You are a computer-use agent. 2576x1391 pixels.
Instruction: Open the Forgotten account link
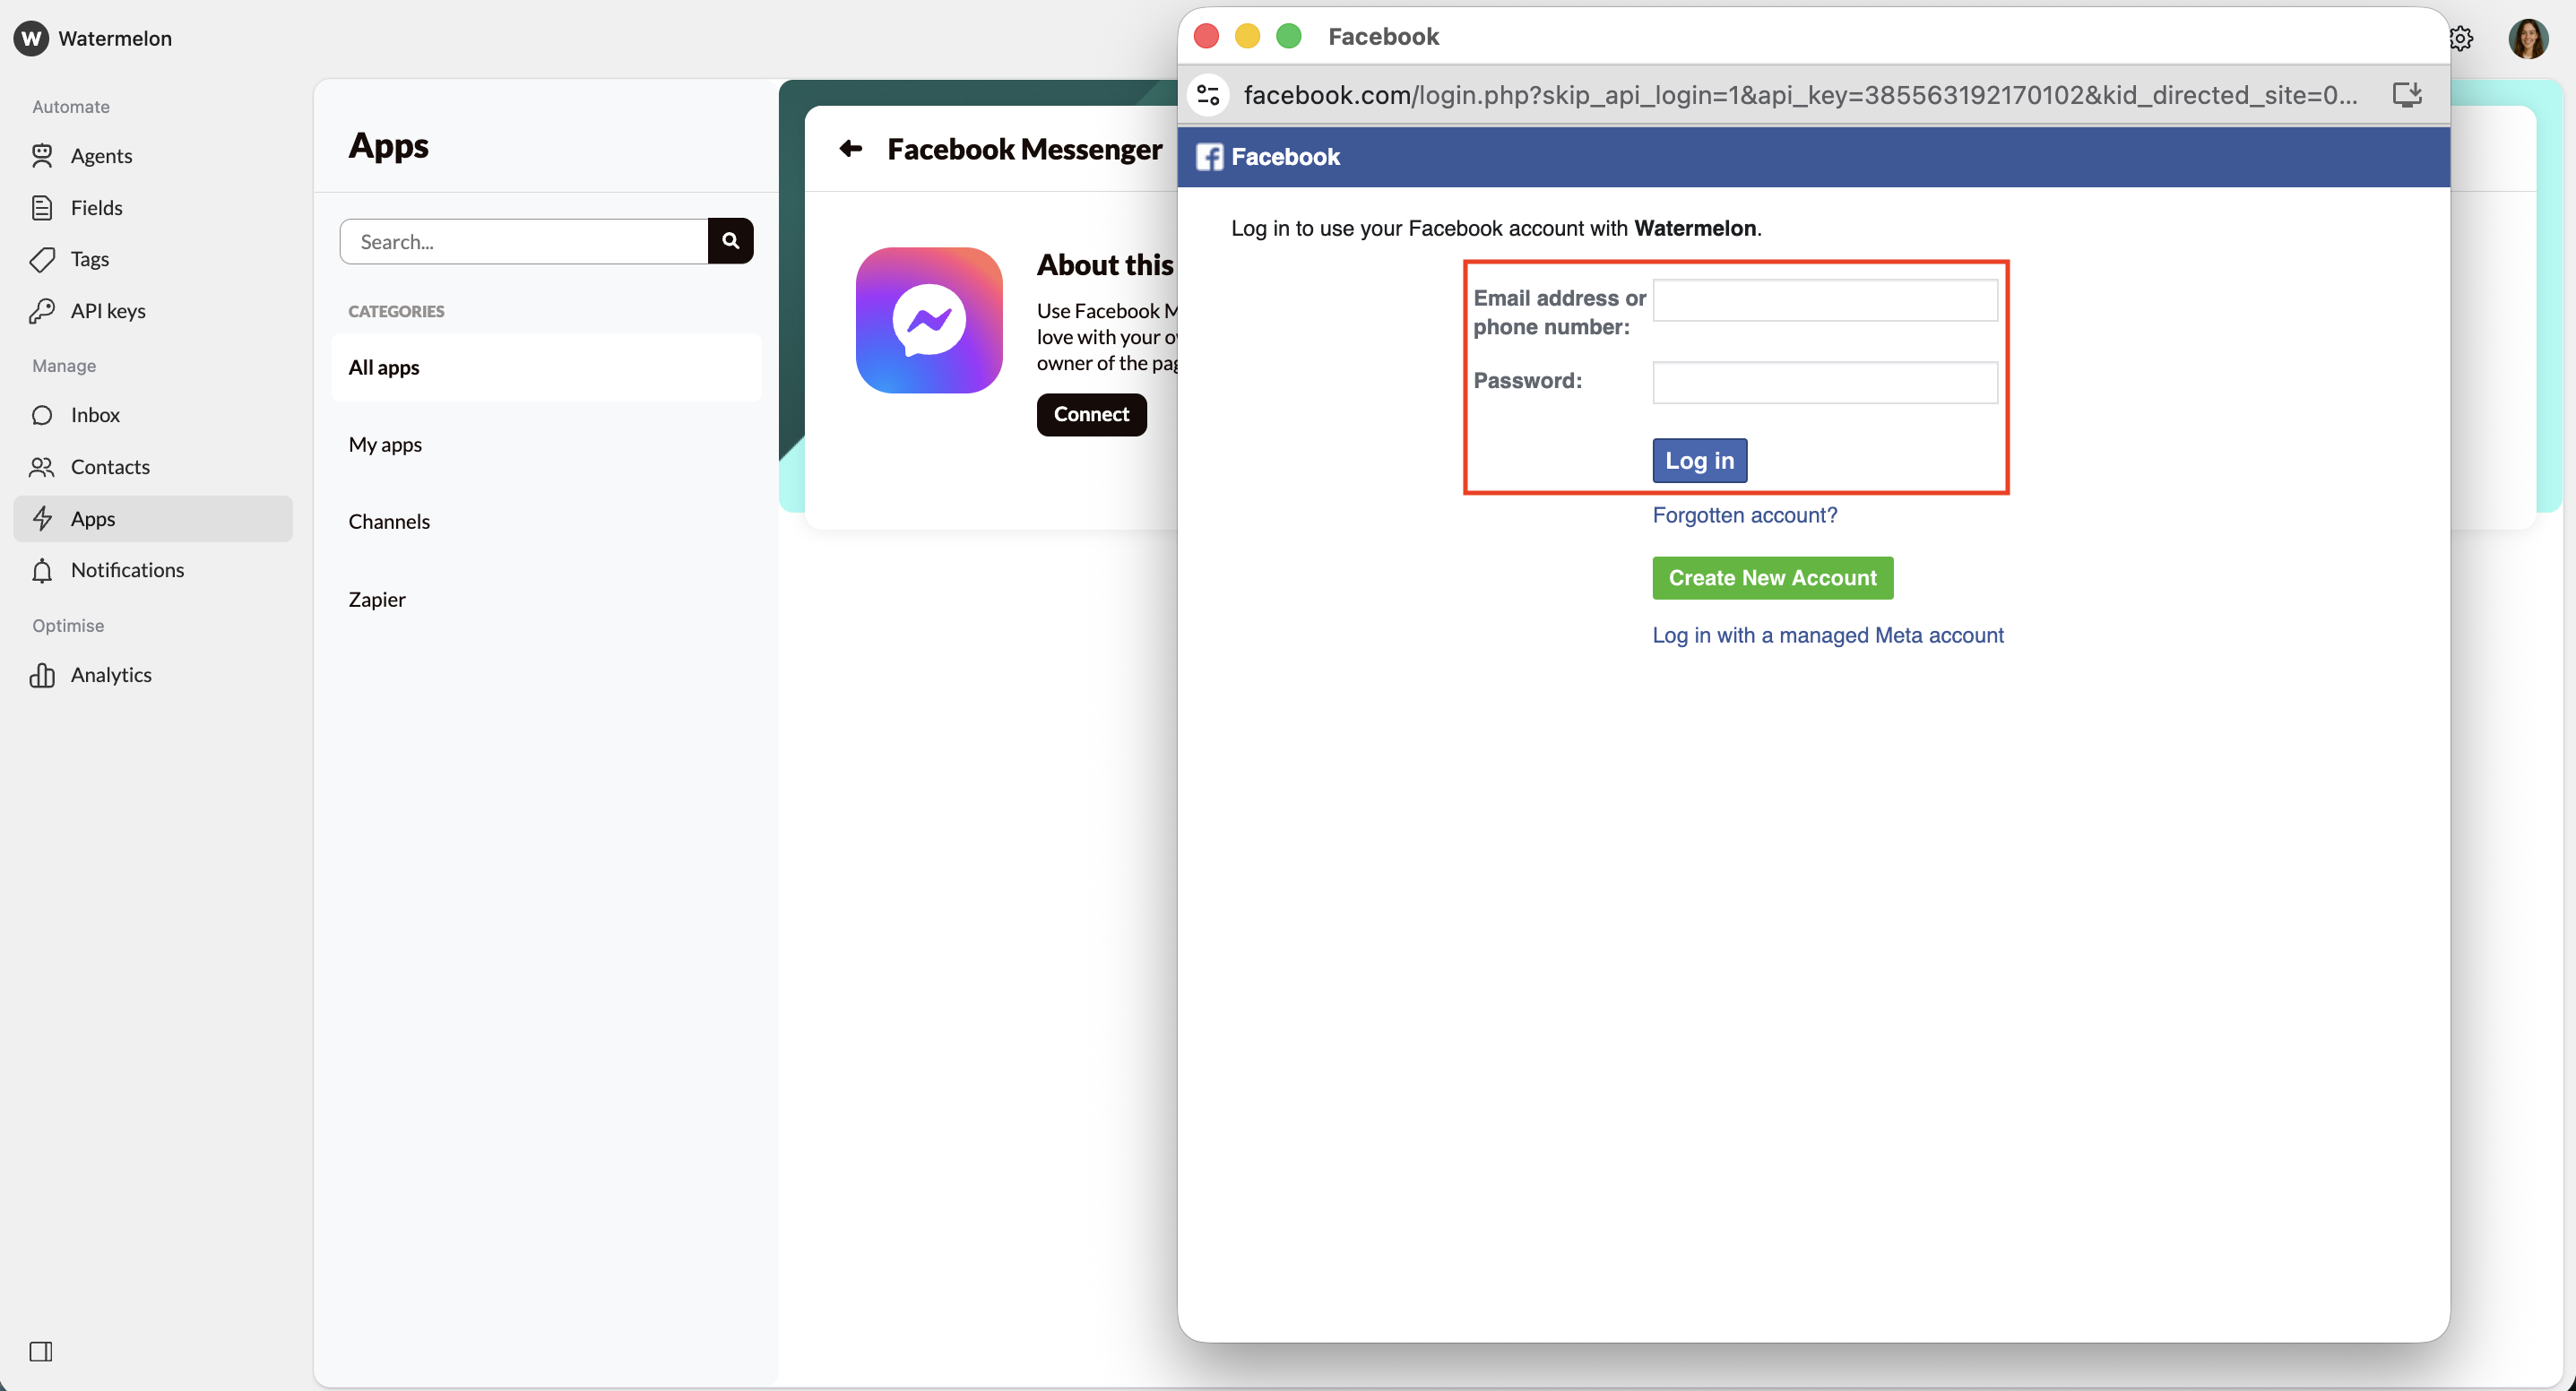[x=1744, y=515]
